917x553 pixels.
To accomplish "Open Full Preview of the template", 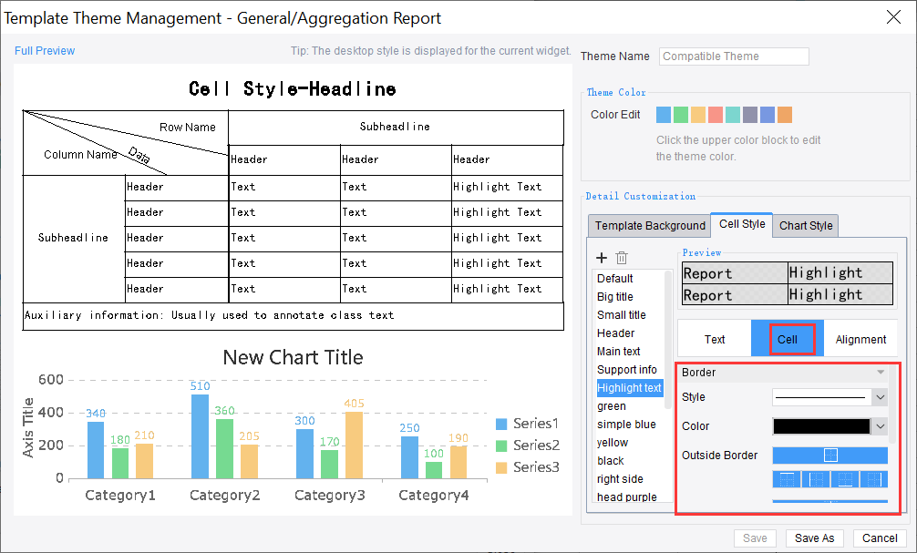I will point(44,51).
